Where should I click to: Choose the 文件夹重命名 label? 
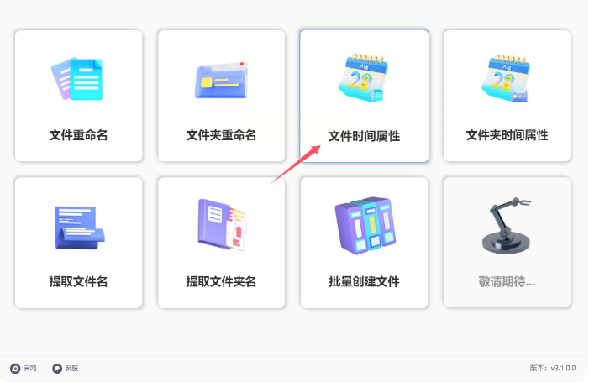[221, 135]
